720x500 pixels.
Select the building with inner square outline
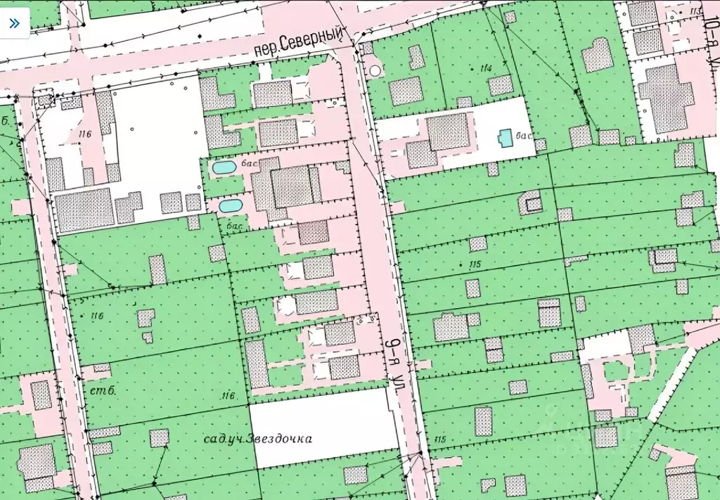[x=530, y=203]
